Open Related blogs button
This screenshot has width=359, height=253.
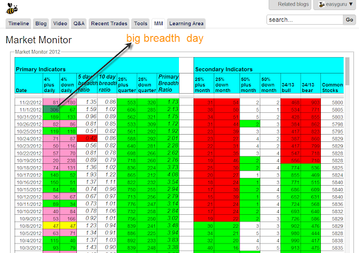click(290, 4)
